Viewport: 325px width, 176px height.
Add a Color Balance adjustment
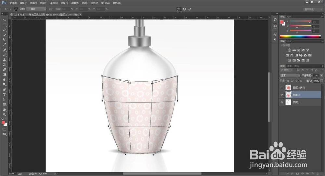coord(292,55)
